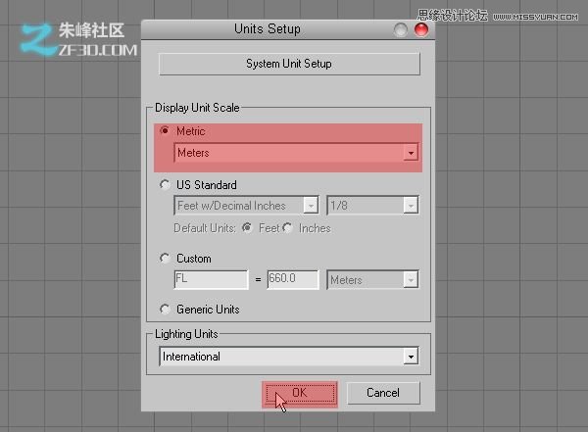Close the Units Setup dialog with red button
Screen dimensions: 588x432
coord(421,30)
